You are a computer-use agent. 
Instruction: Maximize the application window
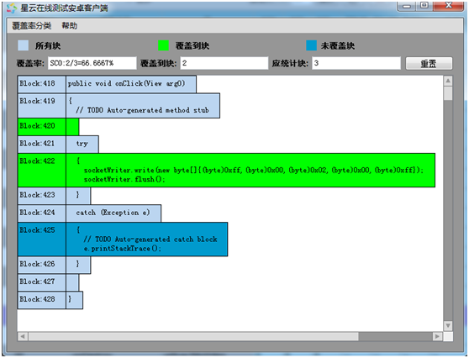tap(424, 6)
